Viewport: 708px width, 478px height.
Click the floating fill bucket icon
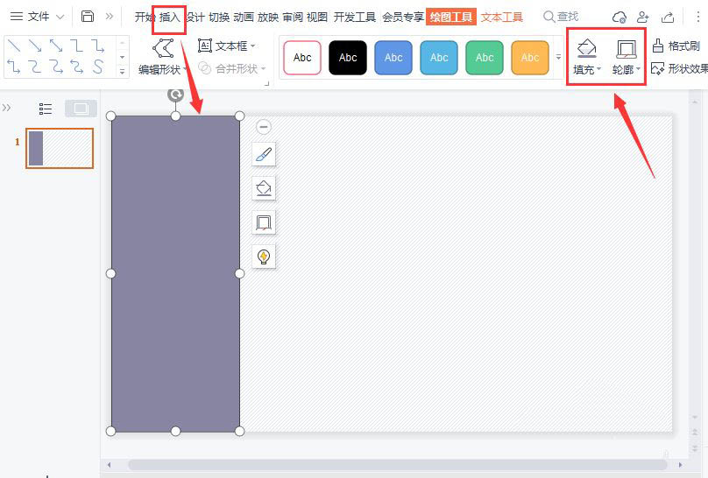point(264,188)
